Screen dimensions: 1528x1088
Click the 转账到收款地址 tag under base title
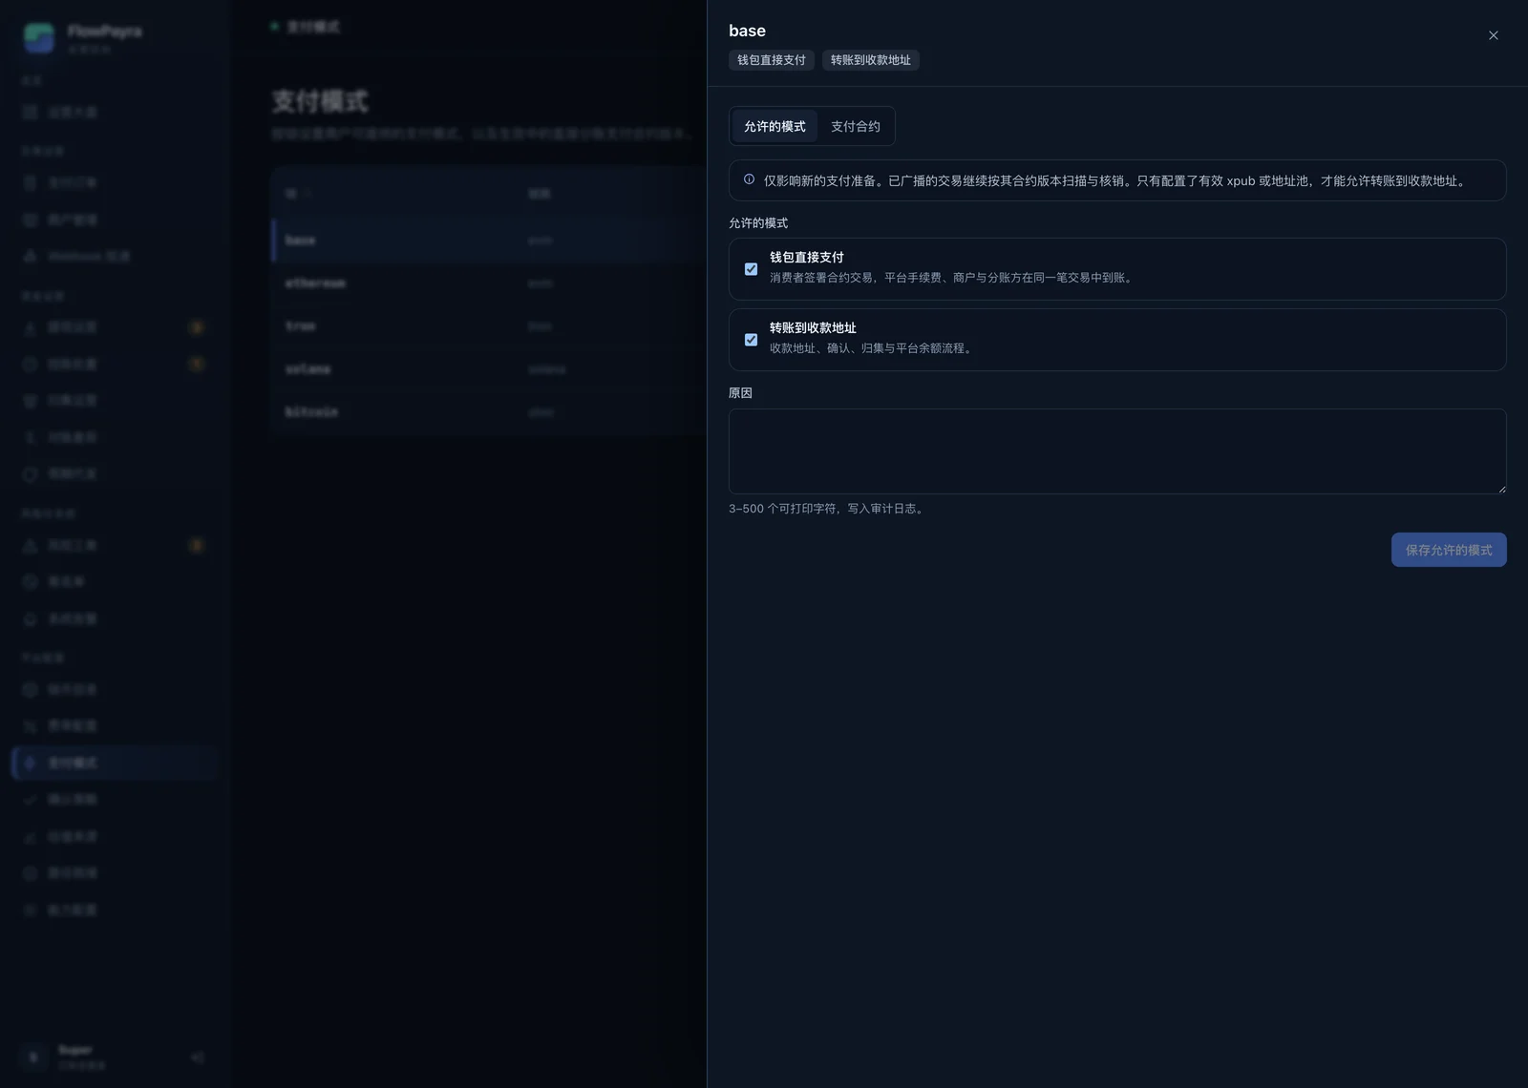871,60
